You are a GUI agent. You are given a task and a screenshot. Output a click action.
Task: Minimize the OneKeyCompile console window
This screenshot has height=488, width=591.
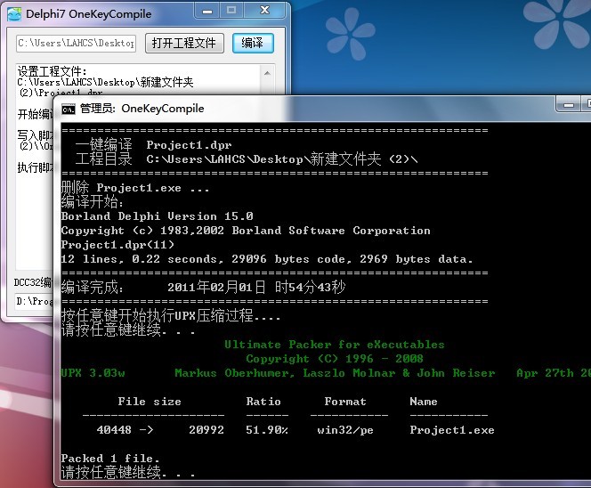569,105
